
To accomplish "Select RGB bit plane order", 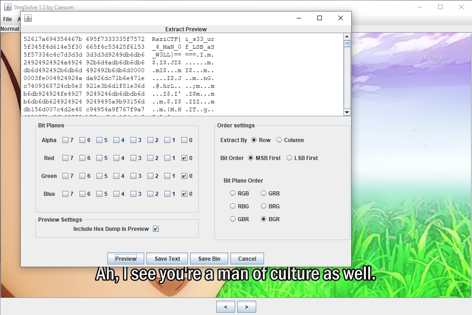I will point(233,193).
